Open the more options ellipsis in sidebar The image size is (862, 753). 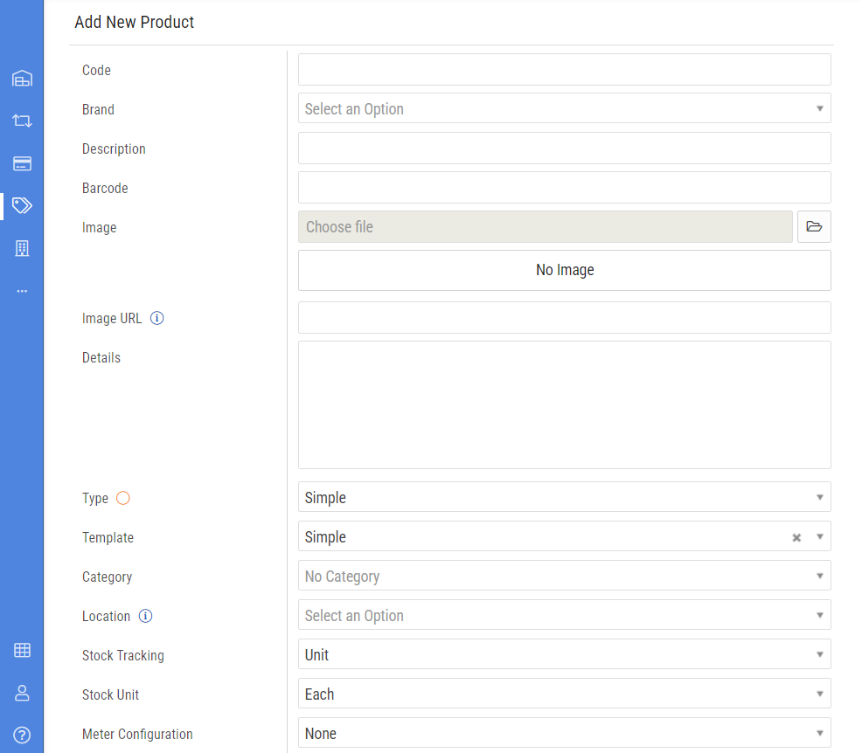22,291
